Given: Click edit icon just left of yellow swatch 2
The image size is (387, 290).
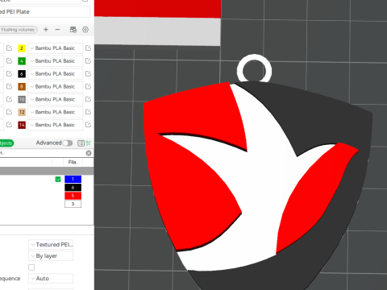Looking at the screenshot, I should pos(9,48).
